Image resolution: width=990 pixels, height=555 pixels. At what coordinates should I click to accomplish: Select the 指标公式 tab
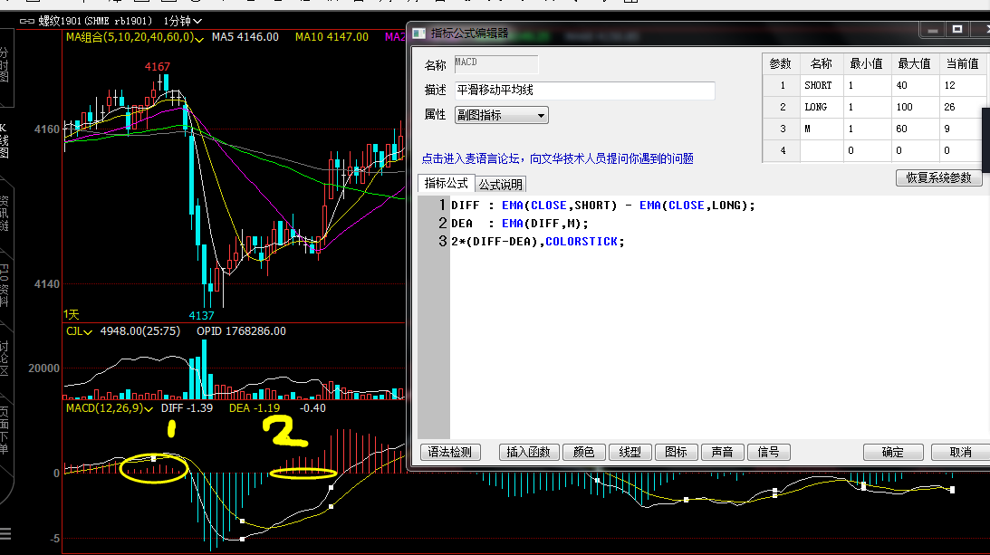pyautogui.click(x=447, y=184)
